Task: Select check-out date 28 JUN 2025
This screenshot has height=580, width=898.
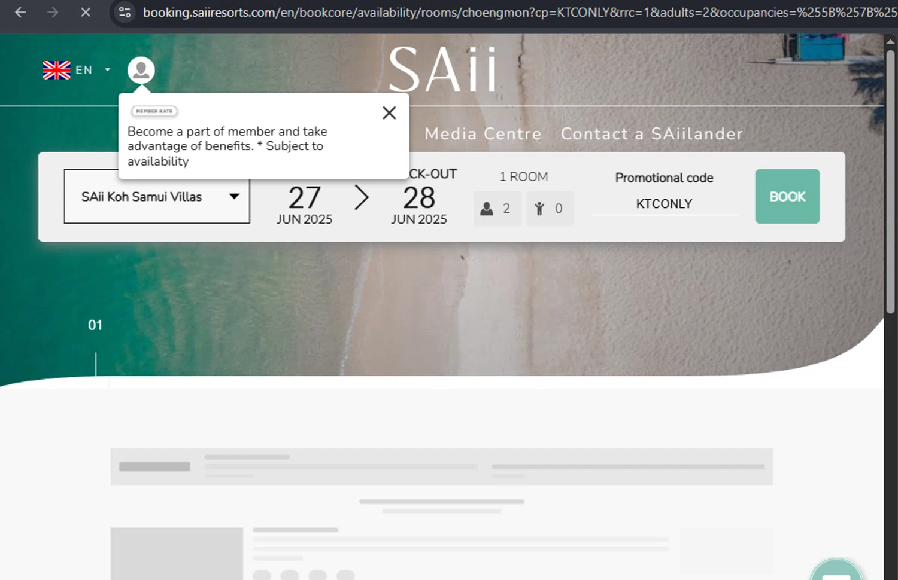Action: point(419,204)
